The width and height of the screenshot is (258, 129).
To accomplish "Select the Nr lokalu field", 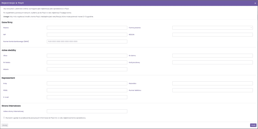I will point(87,62).
